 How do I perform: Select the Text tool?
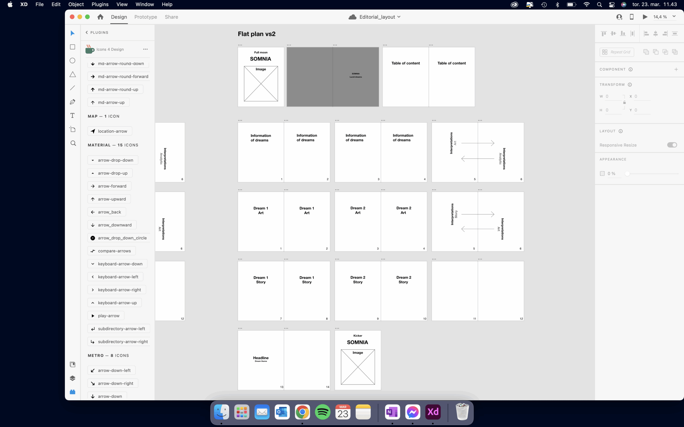73,116
